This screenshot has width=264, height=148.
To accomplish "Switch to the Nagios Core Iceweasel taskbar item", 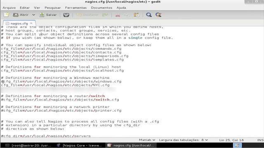I will click(79, 145).
